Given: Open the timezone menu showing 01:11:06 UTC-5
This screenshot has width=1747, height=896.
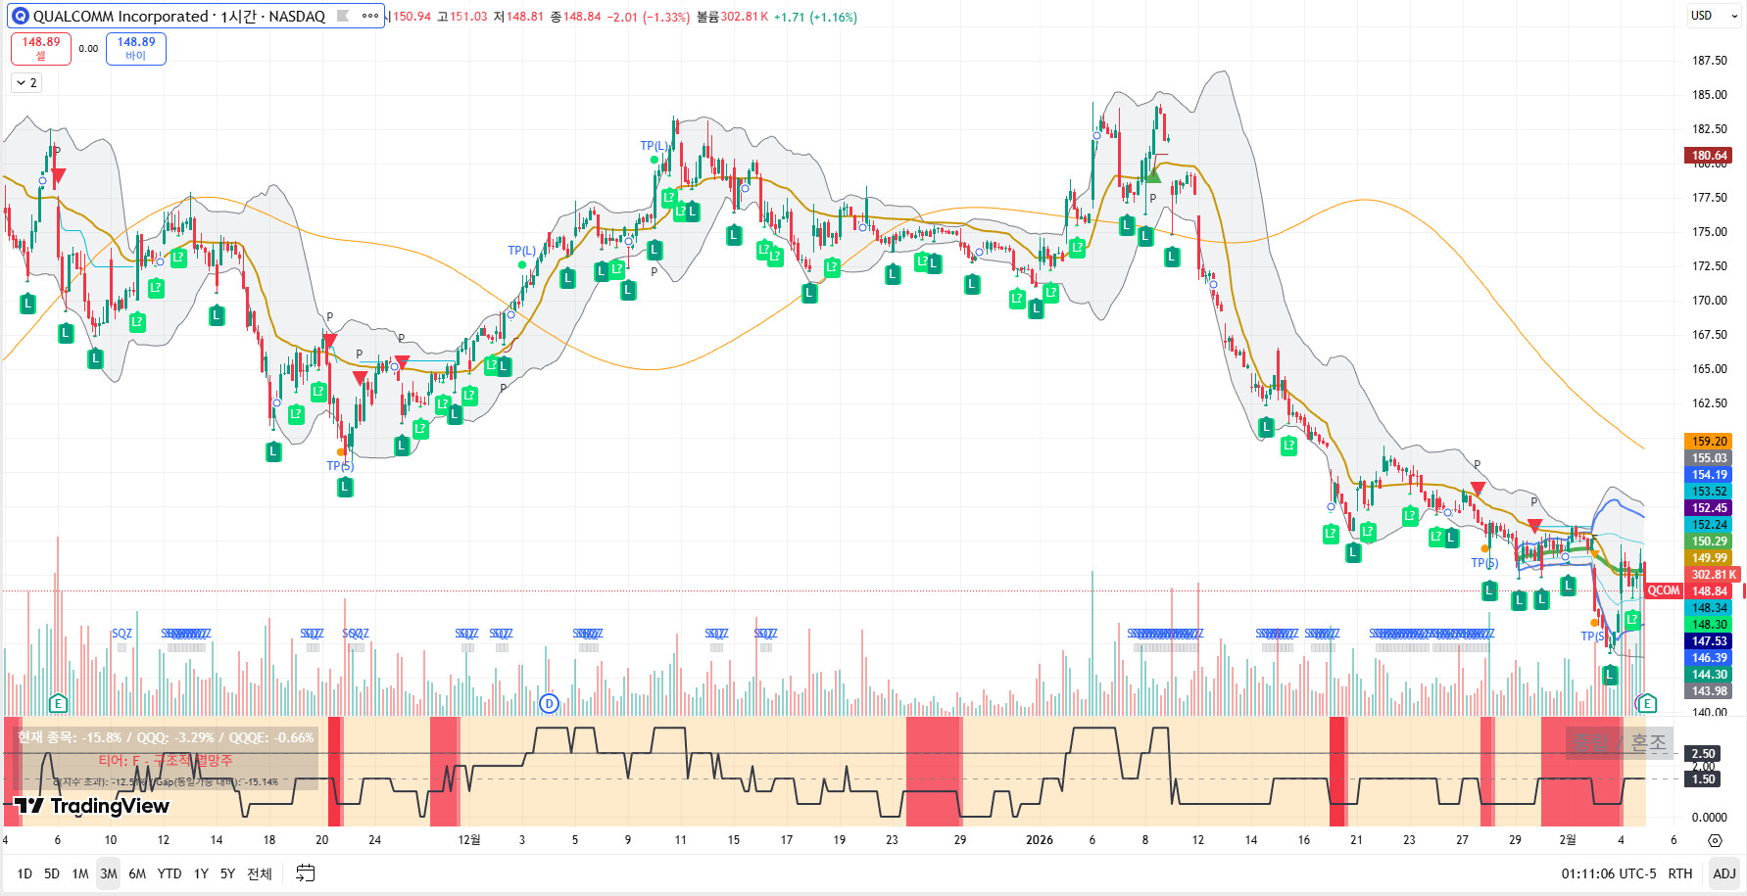Looking at the screenshot, I should pos(1609,873).
